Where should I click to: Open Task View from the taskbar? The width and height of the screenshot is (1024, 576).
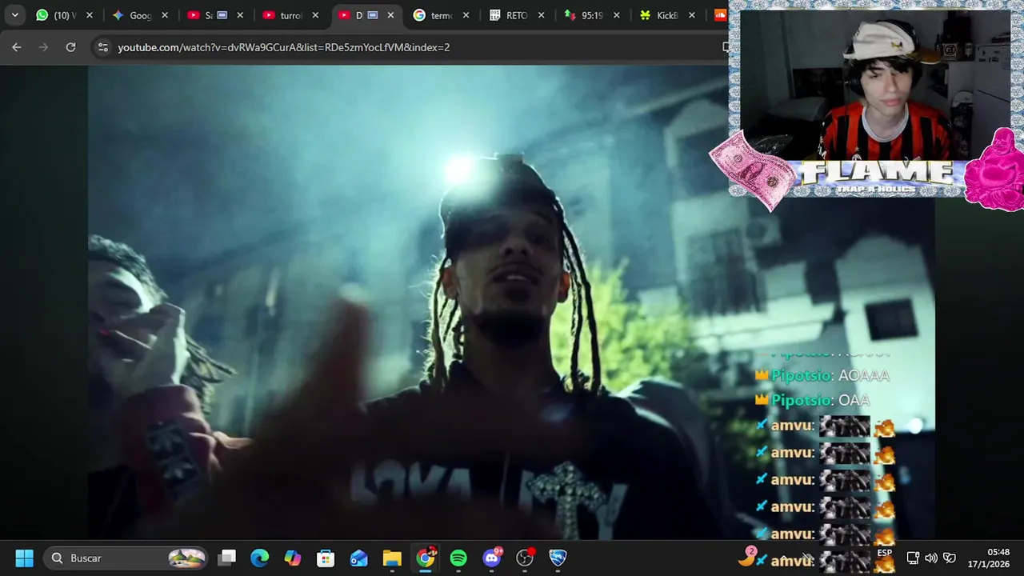pyautogui.click(x=227, y=558)
